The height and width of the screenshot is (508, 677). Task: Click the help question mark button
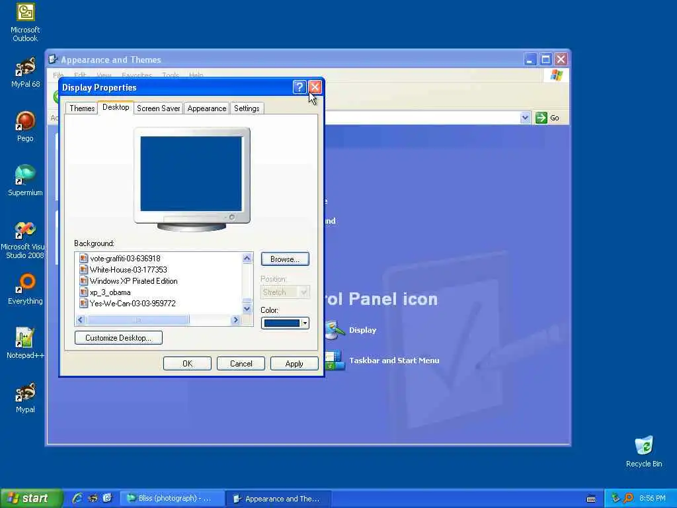[299, 87]
